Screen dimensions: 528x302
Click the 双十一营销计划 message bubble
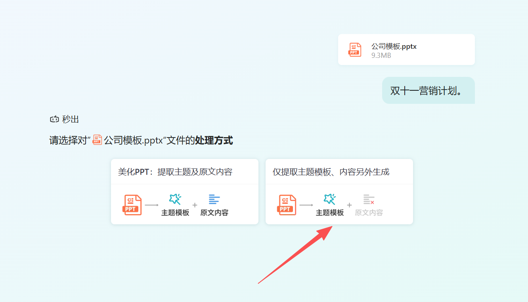pyautogui.click(x=428, y=90)
